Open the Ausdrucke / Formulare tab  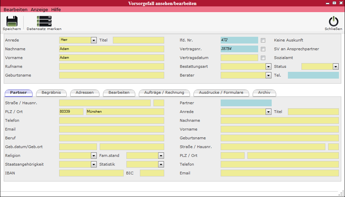coord(221,92)
